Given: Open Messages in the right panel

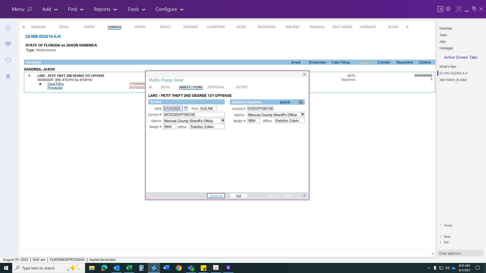Looking at the screenshot, I should click(446, 48).
